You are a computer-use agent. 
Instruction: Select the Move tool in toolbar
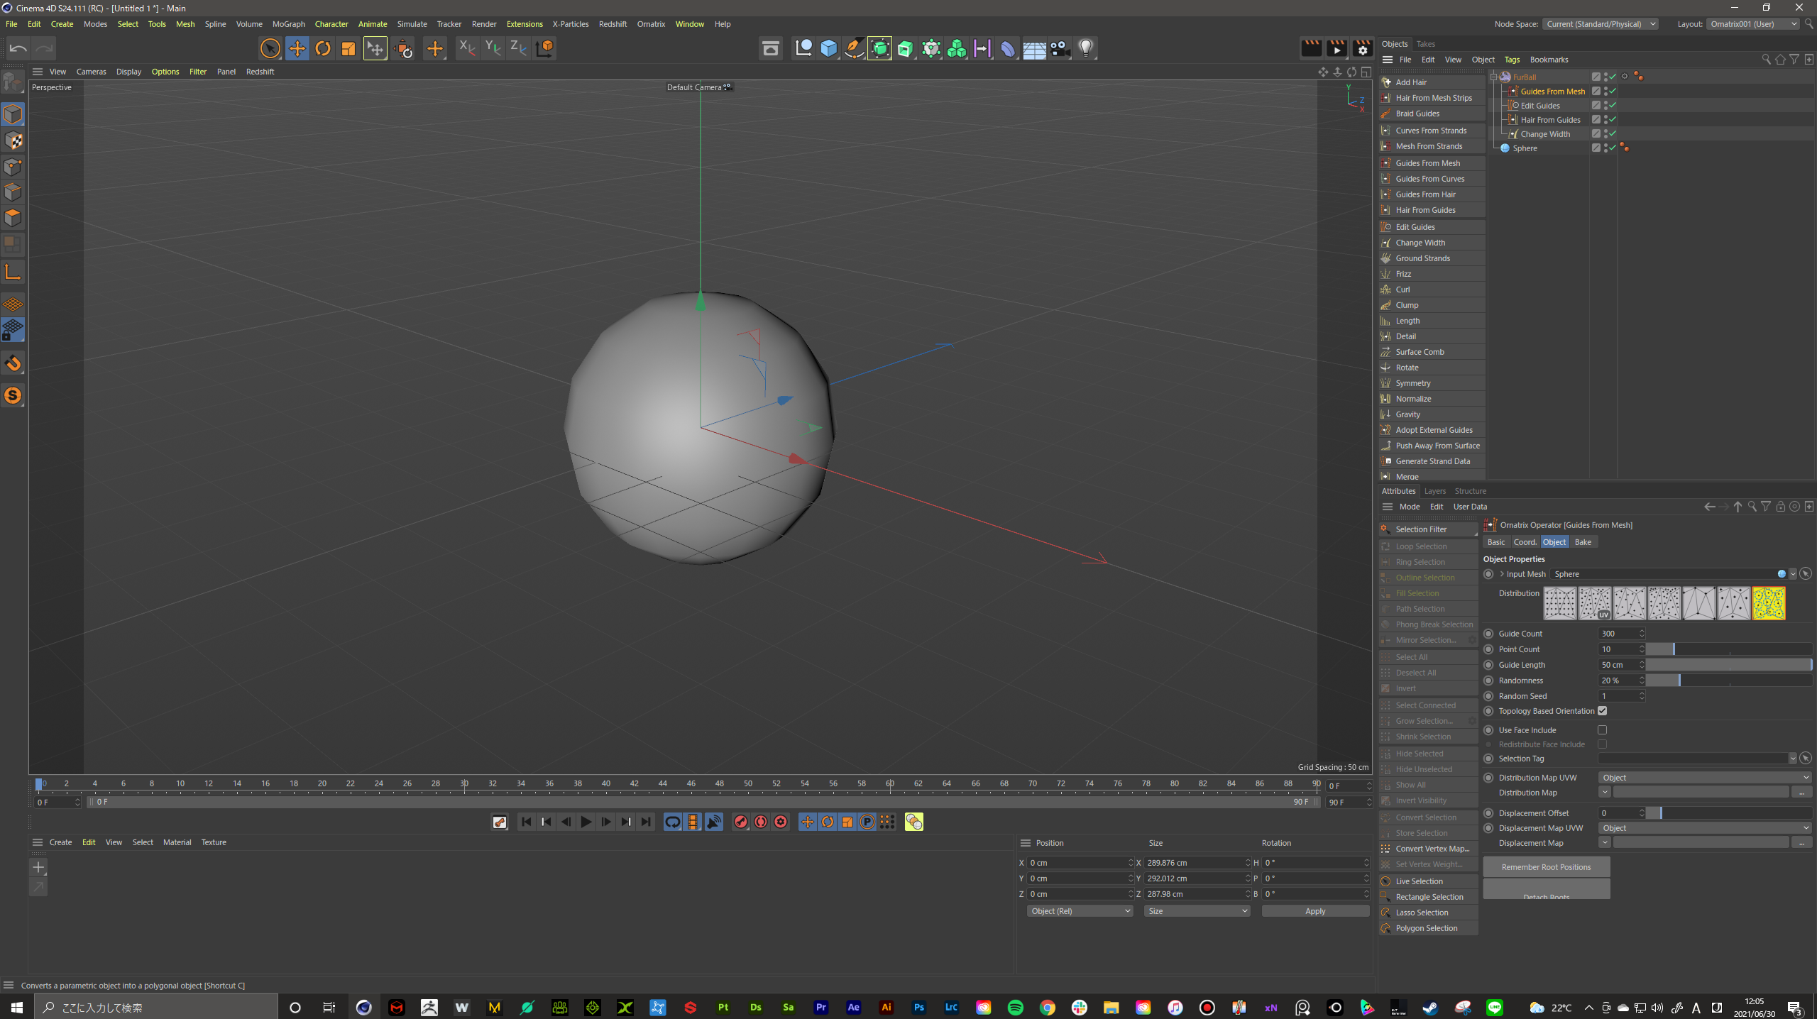[x=297, y=48]
